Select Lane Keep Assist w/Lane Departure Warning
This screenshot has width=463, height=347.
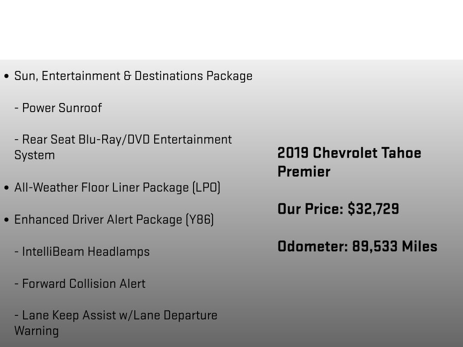(116, 323)
